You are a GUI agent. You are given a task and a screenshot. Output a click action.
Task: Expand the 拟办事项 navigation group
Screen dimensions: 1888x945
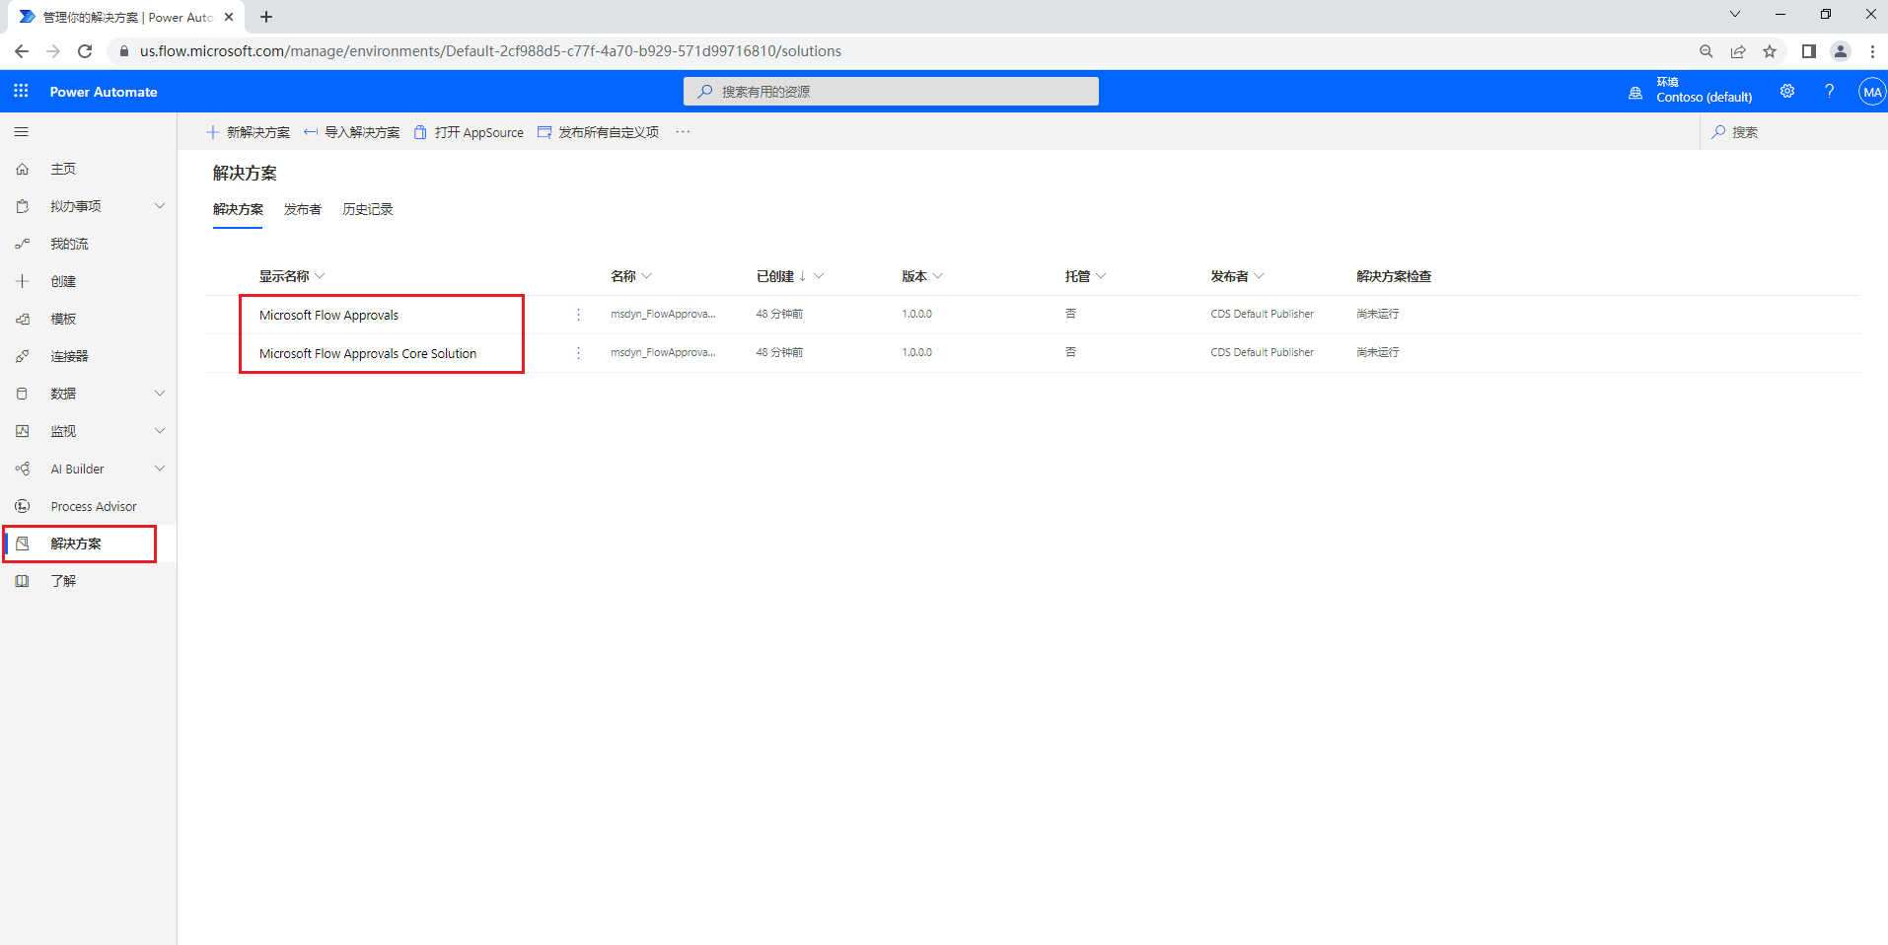(x=160, y=205)
